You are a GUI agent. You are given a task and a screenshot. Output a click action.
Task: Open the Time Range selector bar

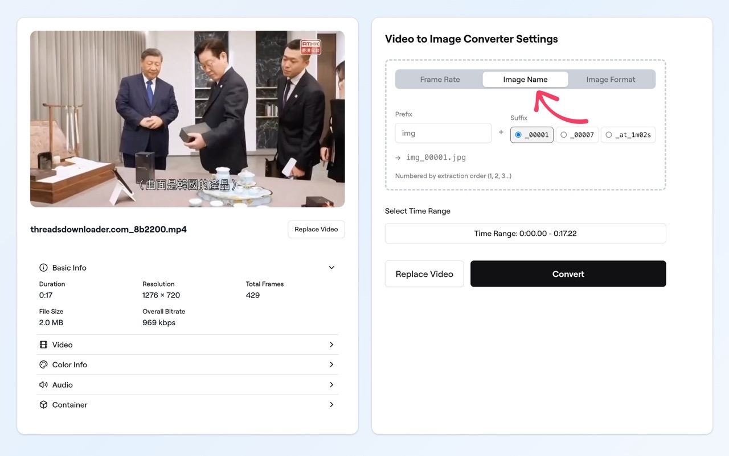525,234
